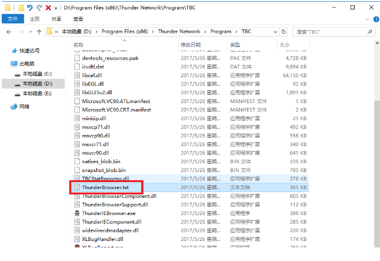Click the msvcp90.dll file icon

77,136
